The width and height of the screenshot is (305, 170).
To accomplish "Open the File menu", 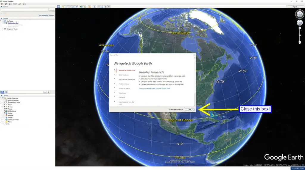I will click(x=2, y=4).
